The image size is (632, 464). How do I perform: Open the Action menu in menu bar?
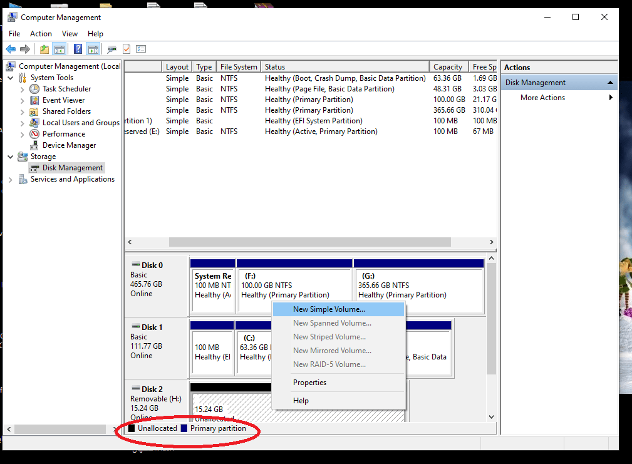[41, 34]
